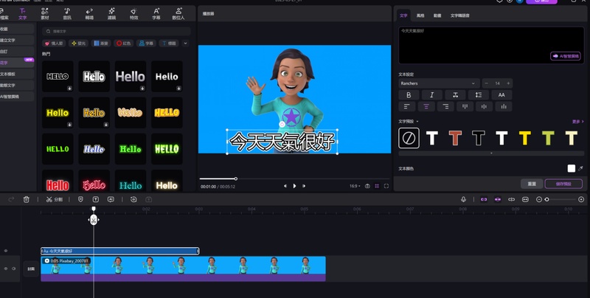The width and height of the screenshot is (590, 298).
Task: Toggle italic formatting
Action: pyautogui.click(x=432, y=95)
